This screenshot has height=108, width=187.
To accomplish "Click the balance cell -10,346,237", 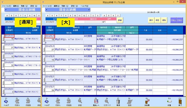I will (175, 40).
